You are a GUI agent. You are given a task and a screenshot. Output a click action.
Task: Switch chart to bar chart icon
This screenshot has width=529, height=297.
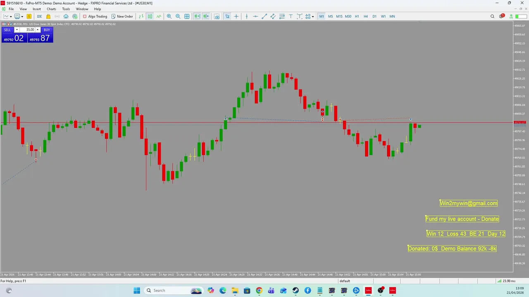pos(141,16)
